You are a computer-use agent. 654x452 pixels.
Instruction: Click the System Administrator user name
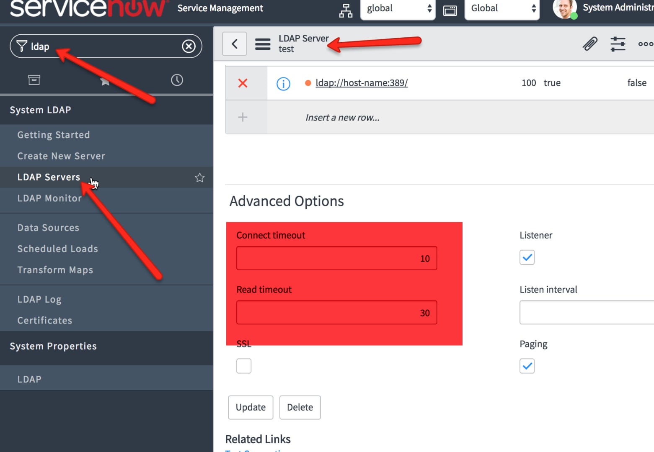[618, 8]
